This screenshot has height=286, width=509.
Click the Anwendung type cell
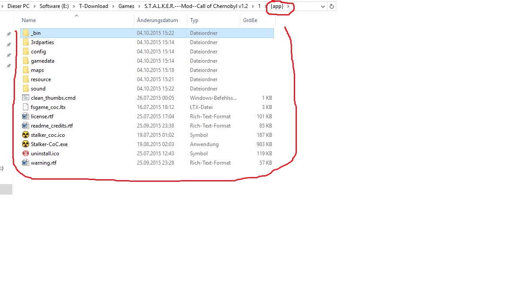point(204,144)
